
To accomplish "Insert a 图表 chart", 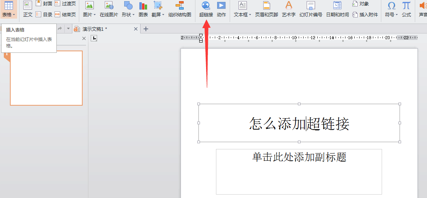I will point(143,9).
